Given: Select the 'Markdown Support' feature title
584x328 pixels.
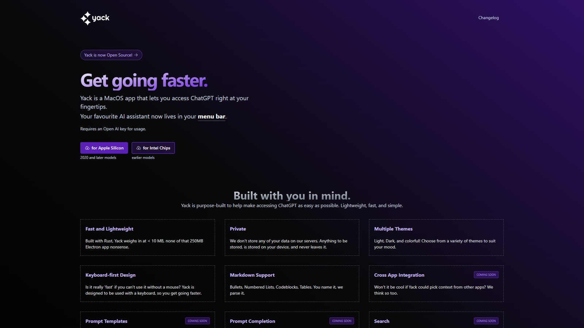Looking at the screenshot, I should [x=252, y=275].
